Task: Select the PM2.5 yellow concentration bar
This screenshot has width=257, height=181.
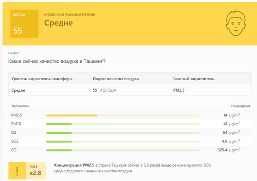Action: point(123,115)
